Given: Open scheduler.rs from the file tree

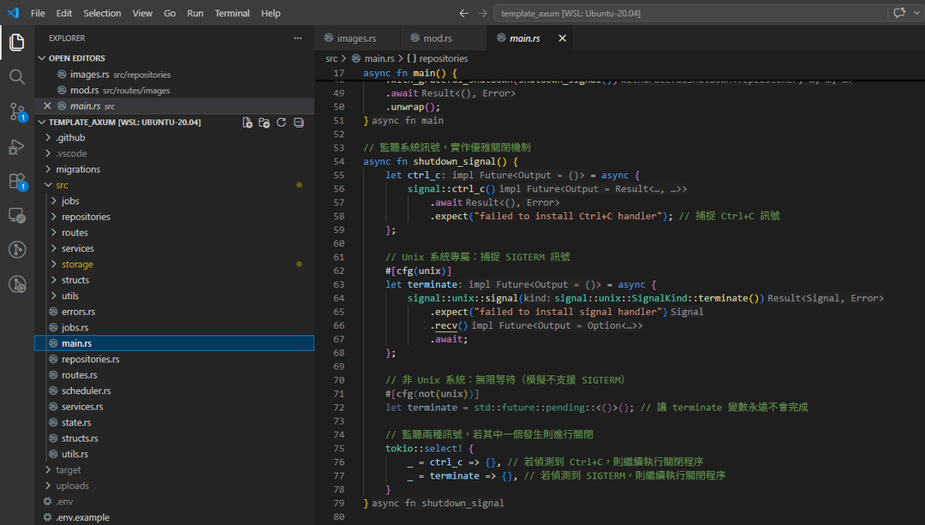Looking at the screenshot, I should coord(86,391).
